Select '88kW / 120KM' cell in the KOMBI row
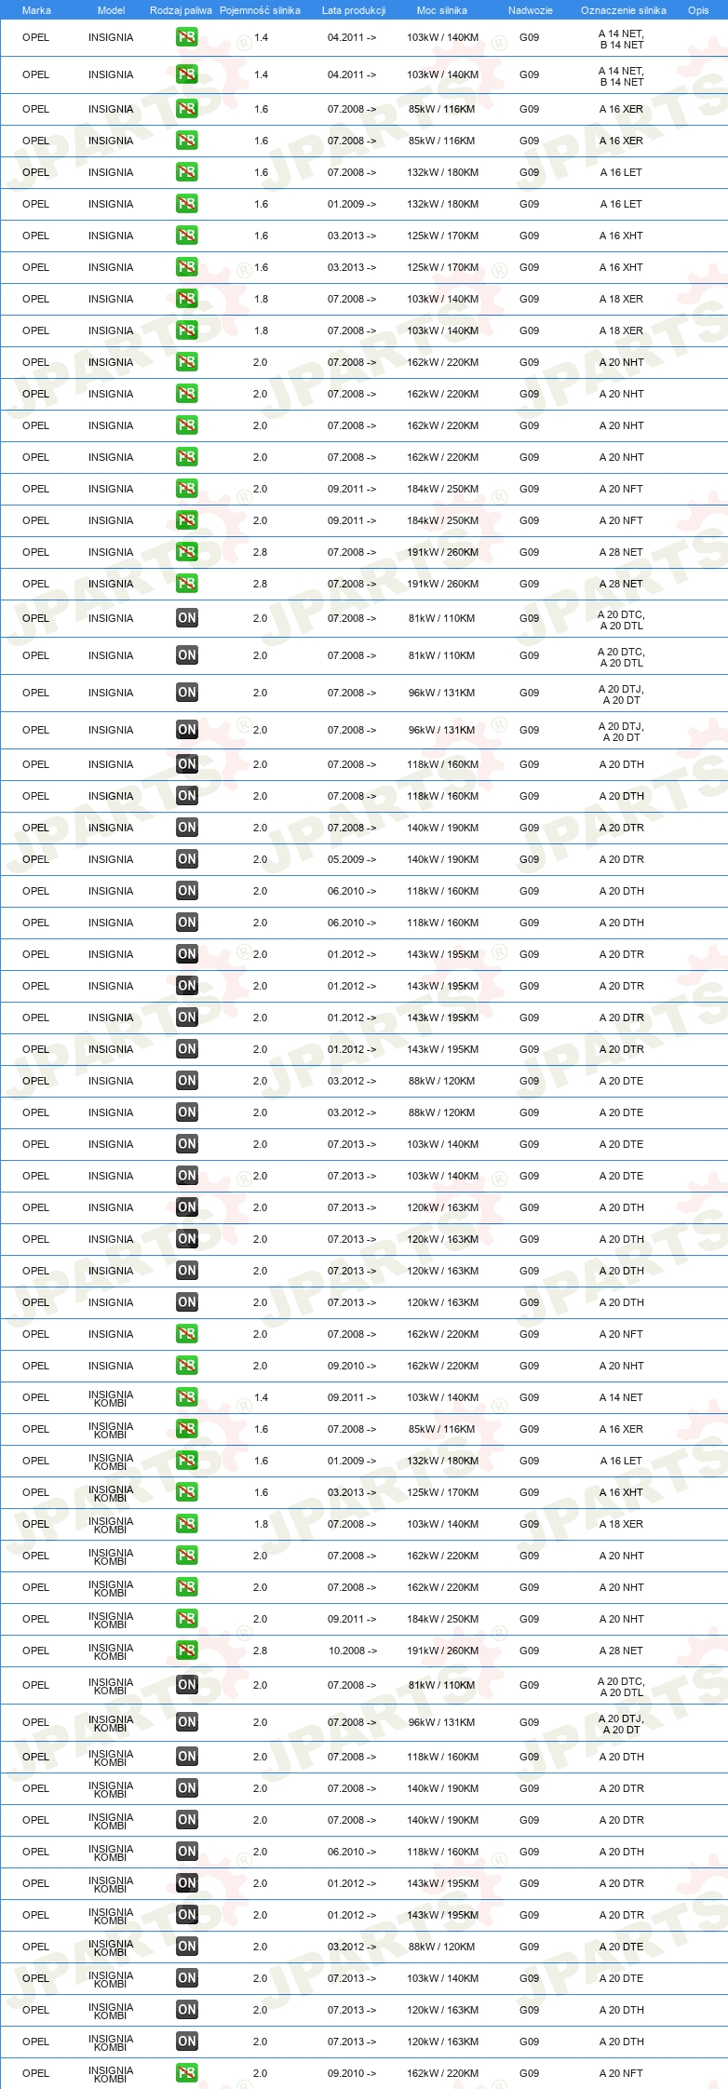Screen dimensions: 728x2089 pos(442,1947)
